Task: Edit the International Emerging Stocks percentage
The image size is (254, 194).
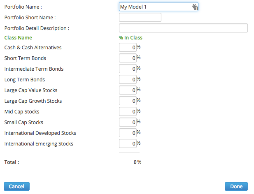Action: [x=128, y=144]
